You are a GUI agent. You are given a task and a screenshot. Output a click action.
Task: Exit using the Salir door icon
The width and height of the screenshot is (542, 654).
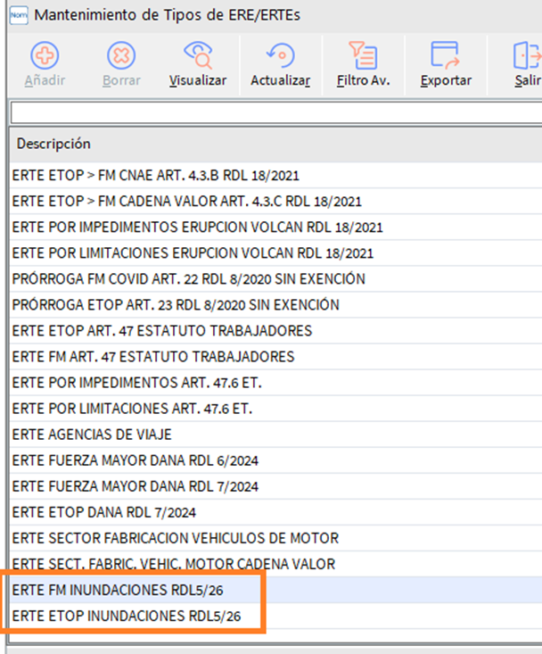[526, 57]
